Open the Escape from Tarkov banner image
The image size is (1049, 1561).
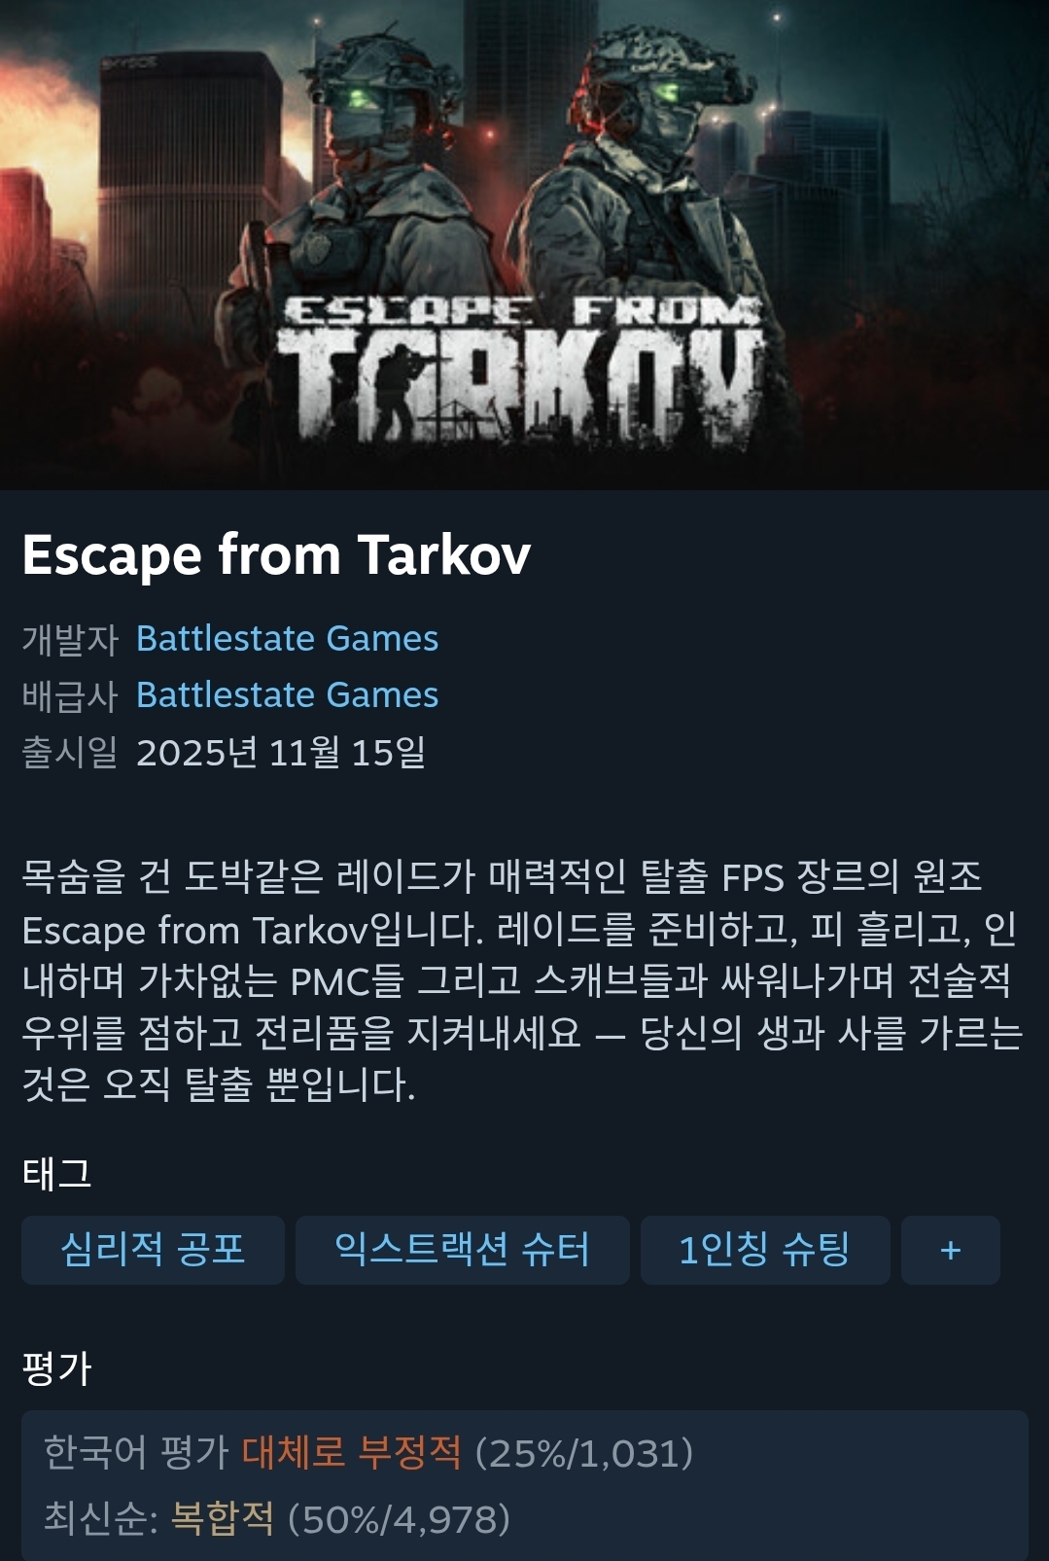pos(524,244)
